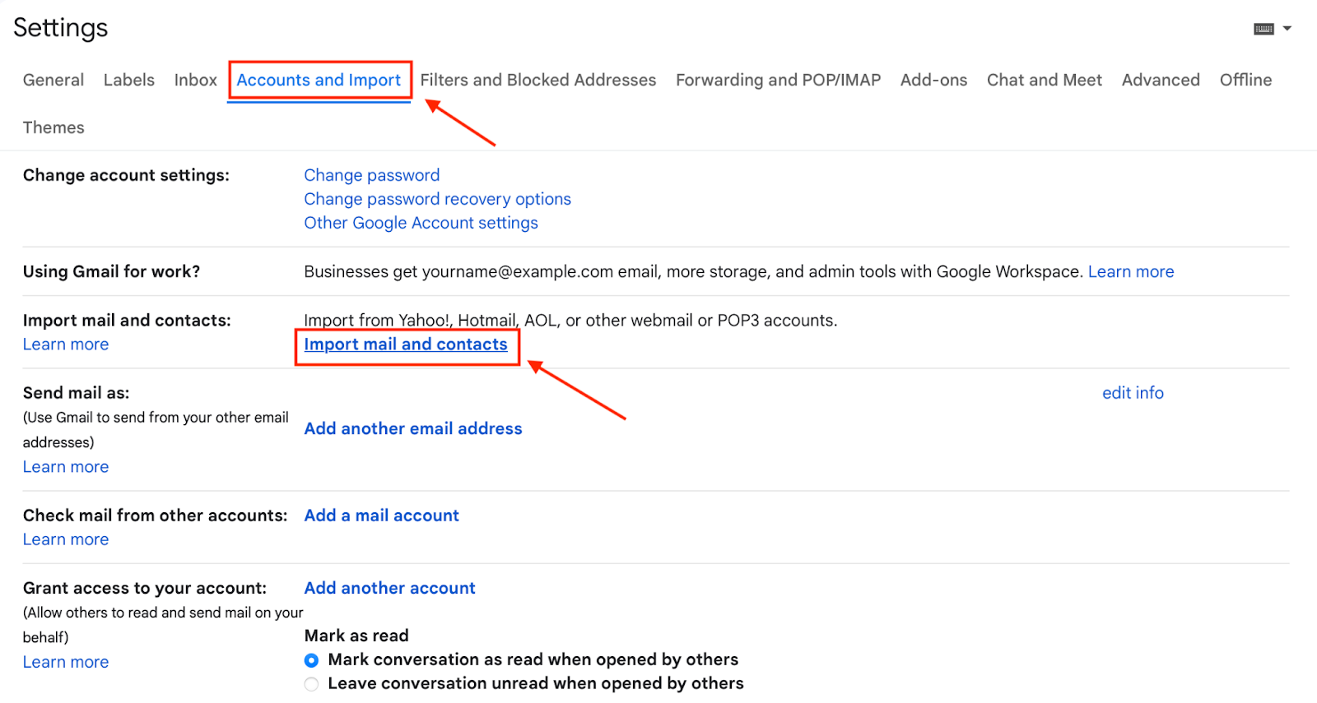Switch to Chat and Meet settings
1317x703 pixels.
coord(1044,80)
